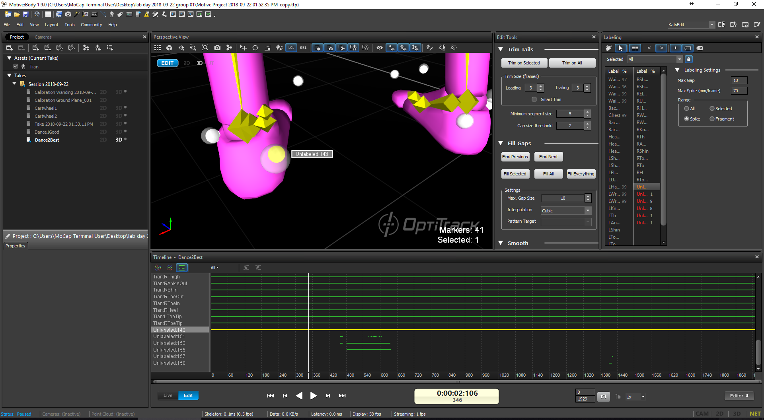764x420 pixels.
Task: Click the Trim on Selected button
Action: [x=524, y=63]
